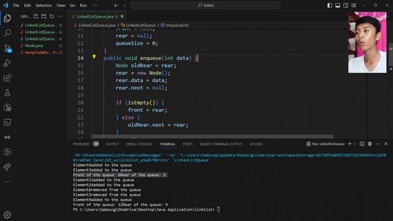Create a new terminal with plus icon
This screenshot has height=221, width=393.
point(350,144)
